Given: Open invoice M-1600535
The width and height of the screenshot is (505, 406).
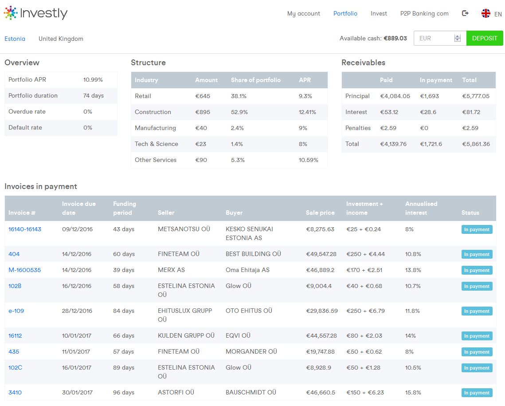Looking at the screenshot, I should click(x=24, y=270).
